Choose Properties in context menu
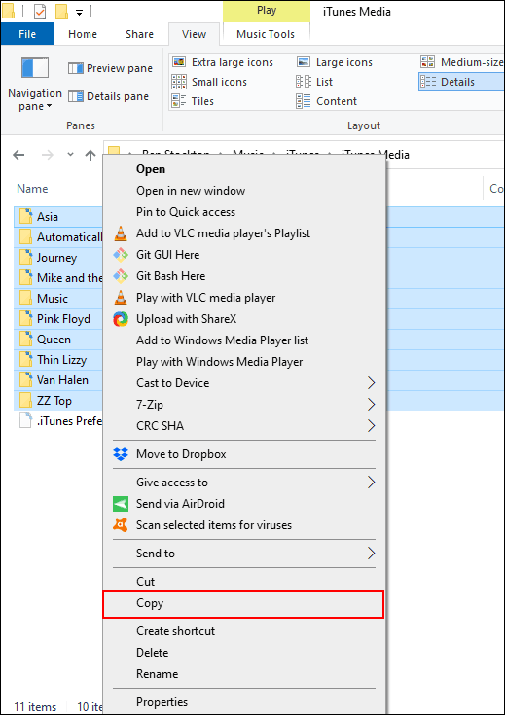Screen dimensions: 505x715 pyautogui.click(x=244, y=702)
